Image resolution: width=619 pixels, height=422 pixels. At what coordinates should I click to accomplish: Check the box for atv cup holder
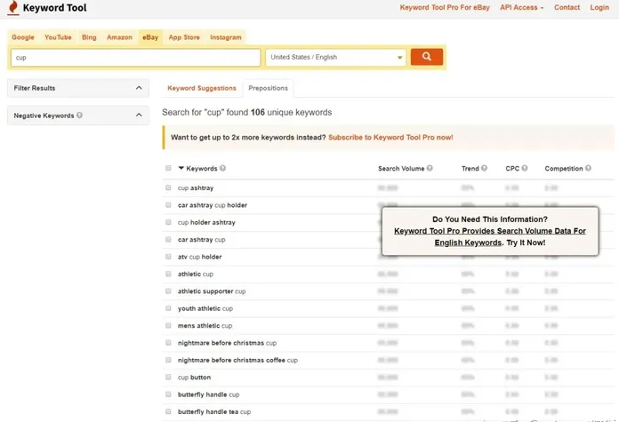click(168, 257)
